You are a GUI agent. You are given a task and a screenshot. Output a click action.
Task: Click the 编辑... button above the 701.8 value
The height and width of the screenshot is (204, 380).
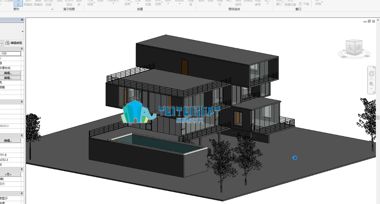[x=10, y=141]
